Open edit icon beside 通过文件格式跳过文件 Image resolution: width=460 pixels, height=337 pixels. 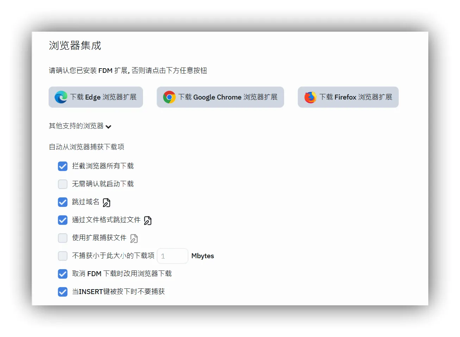pyautogui.click(x=148, y=221)
